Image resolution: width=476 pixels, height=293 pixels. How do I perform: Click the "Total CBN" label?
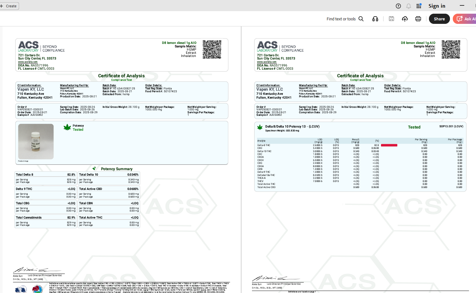(x=86, y=203)
